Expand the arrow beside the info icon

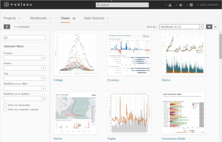coord(187,5)
